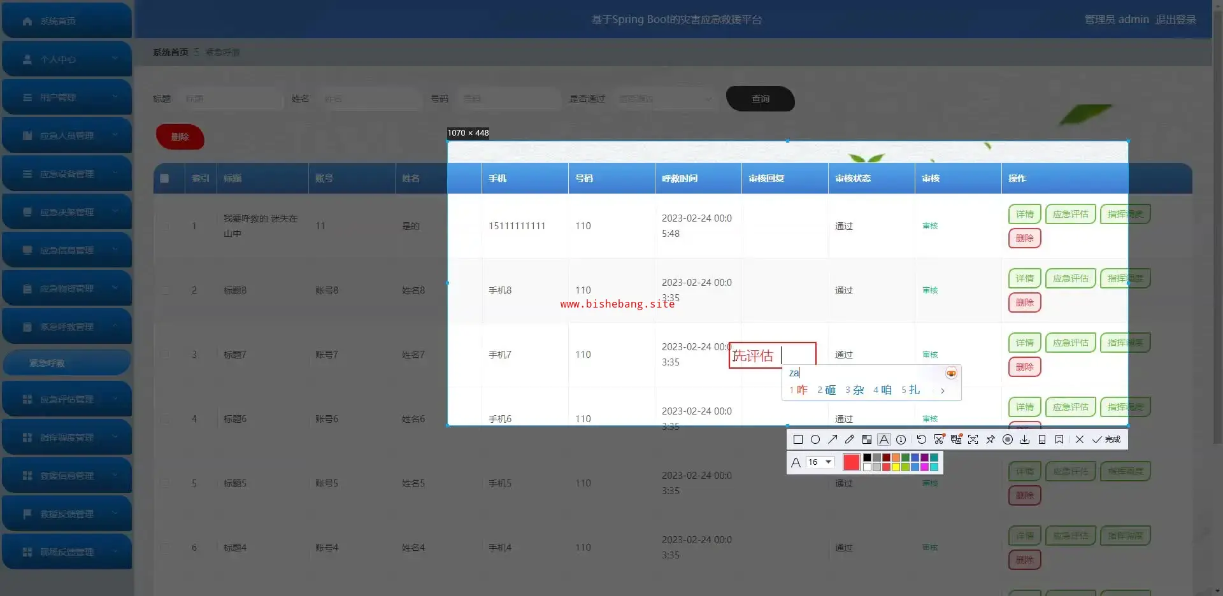Check the box for row 标题4

[x=166, y=548]
